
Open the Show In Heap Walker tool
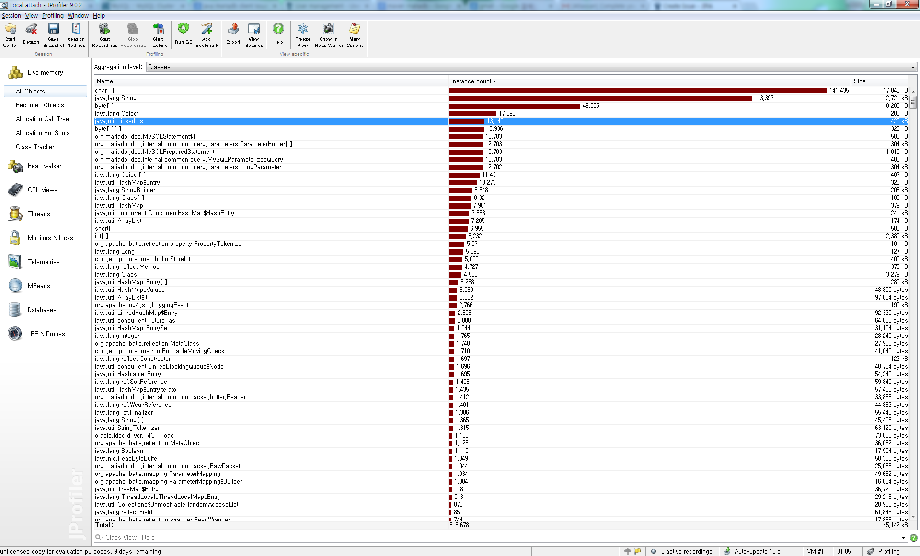[329, 29]
